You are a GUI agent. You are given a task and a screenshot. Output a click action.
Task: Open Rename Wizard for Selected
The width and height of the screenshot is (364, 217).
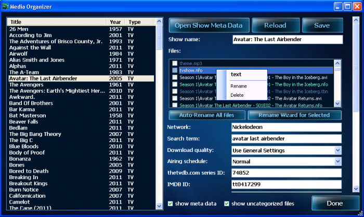tap(294, 115)
